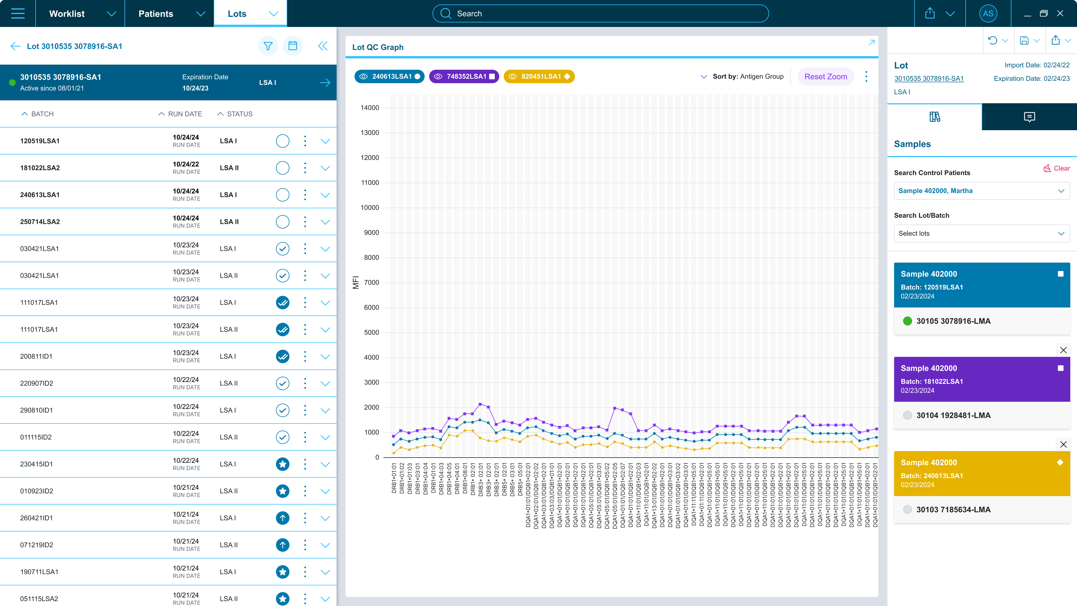1077x606 pixels.
Task: Open the calendar date picker icon
Action: click(x=293, y=46)
